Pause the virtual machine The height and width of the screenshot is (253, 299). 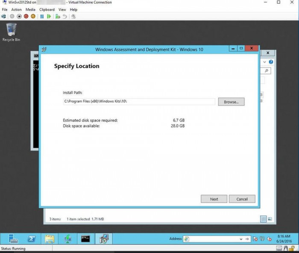point(42,16)
